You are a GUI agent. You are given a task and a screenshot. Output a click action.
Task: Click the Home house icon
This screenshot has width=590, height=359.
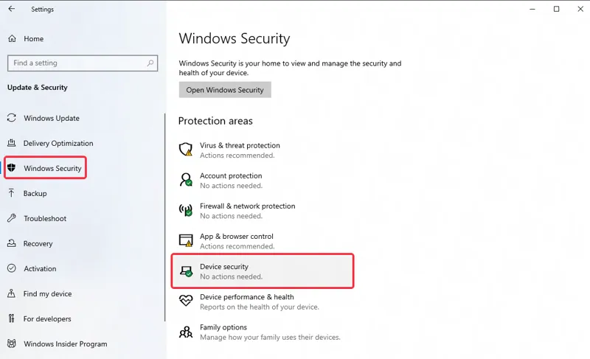(x=12, y=38)
